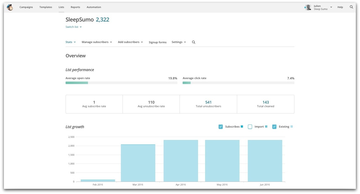Viewport: 360px width, 194px height.
Task: Go to the Automation tab
Action: [x=94, y=7]
